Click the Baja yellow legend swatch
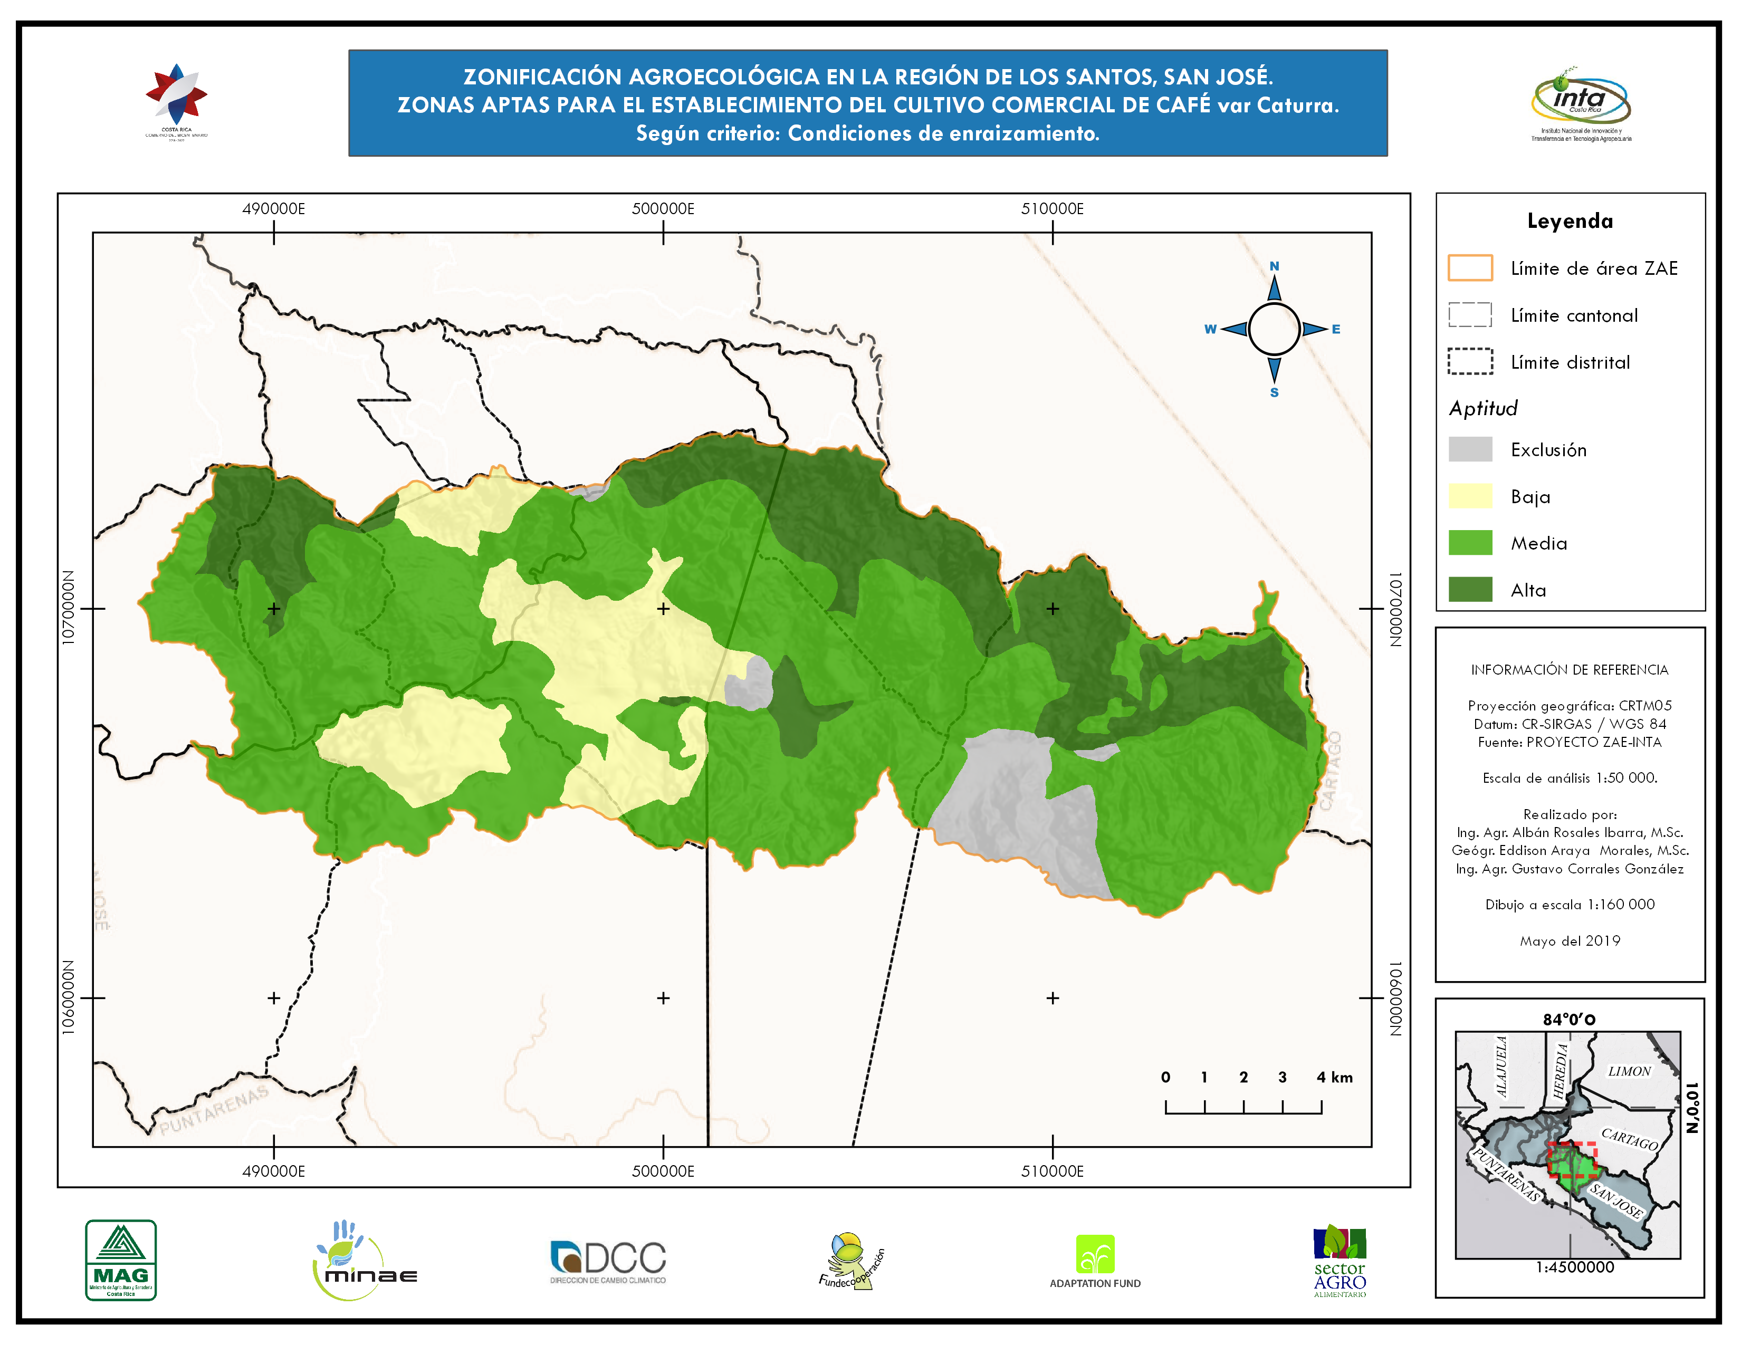The width and height of the screenshot is (1741, 1345). (1470, 496)
